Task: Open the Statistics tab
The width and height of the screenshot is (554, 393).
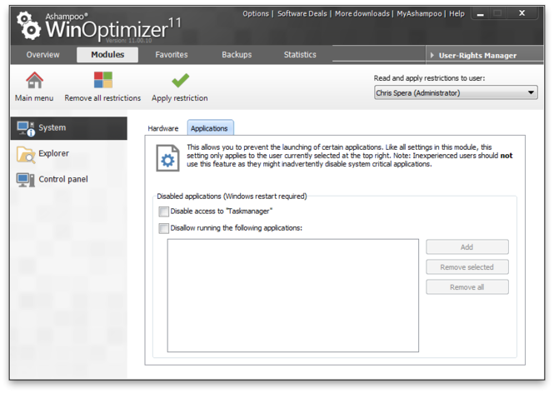Action: [300, 55]
